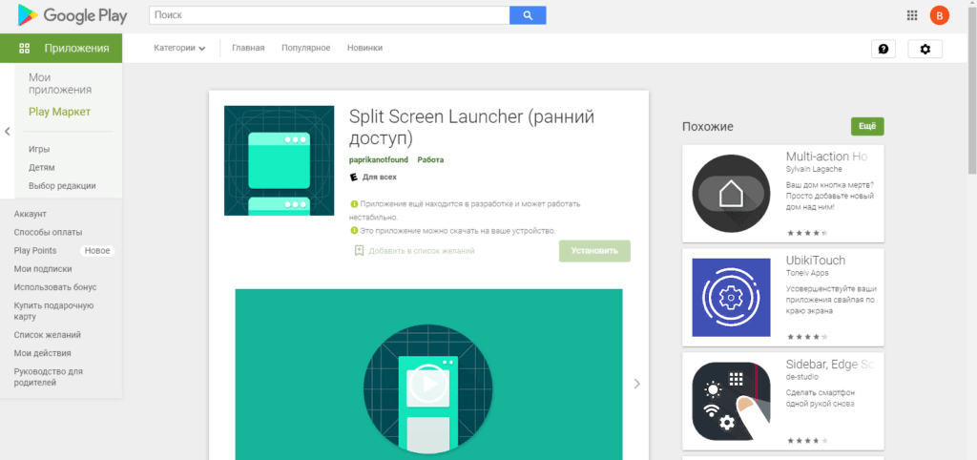Click the user account avatar
The image size is (977, 460).
(x=939, y=15)
